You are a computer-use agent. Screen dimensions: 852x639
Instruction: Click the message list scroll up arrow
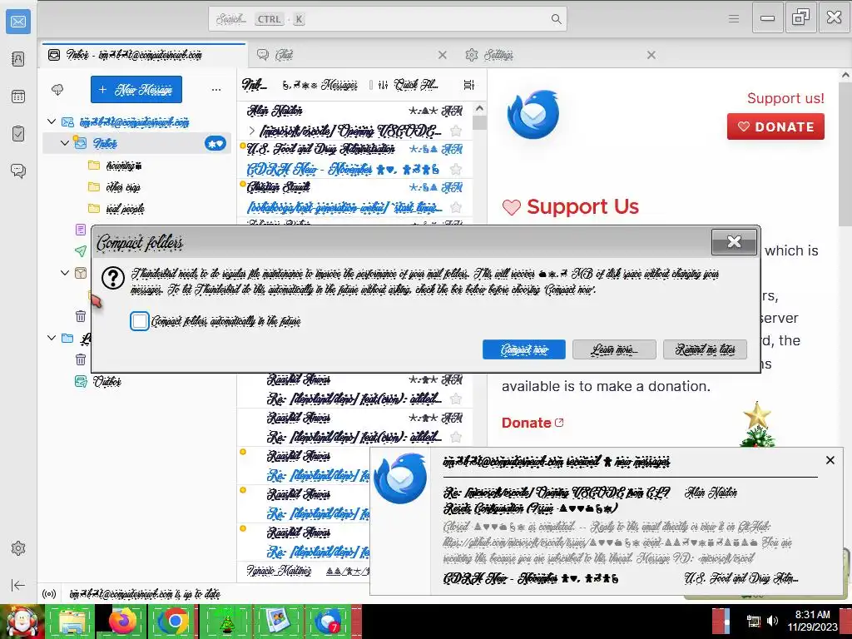click(x=480, y=108)
